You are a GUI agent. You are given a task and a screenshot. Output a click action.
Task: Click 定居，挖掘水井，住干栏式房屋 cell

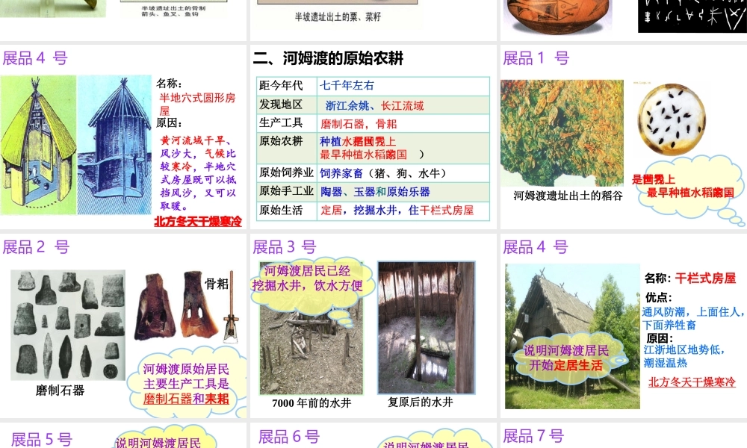click(x=403, y=211)
